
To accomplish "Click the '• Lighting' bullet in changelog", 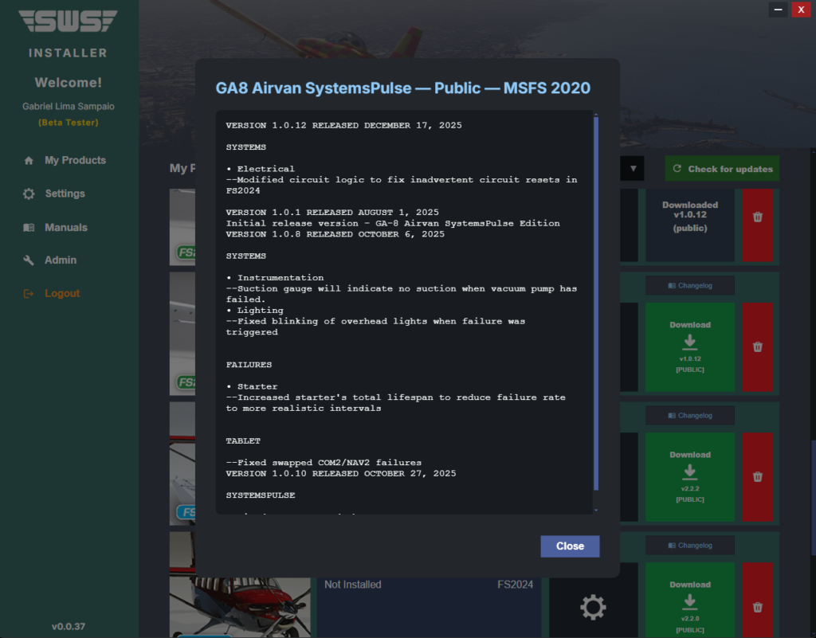I will click(x=255, y=311).
